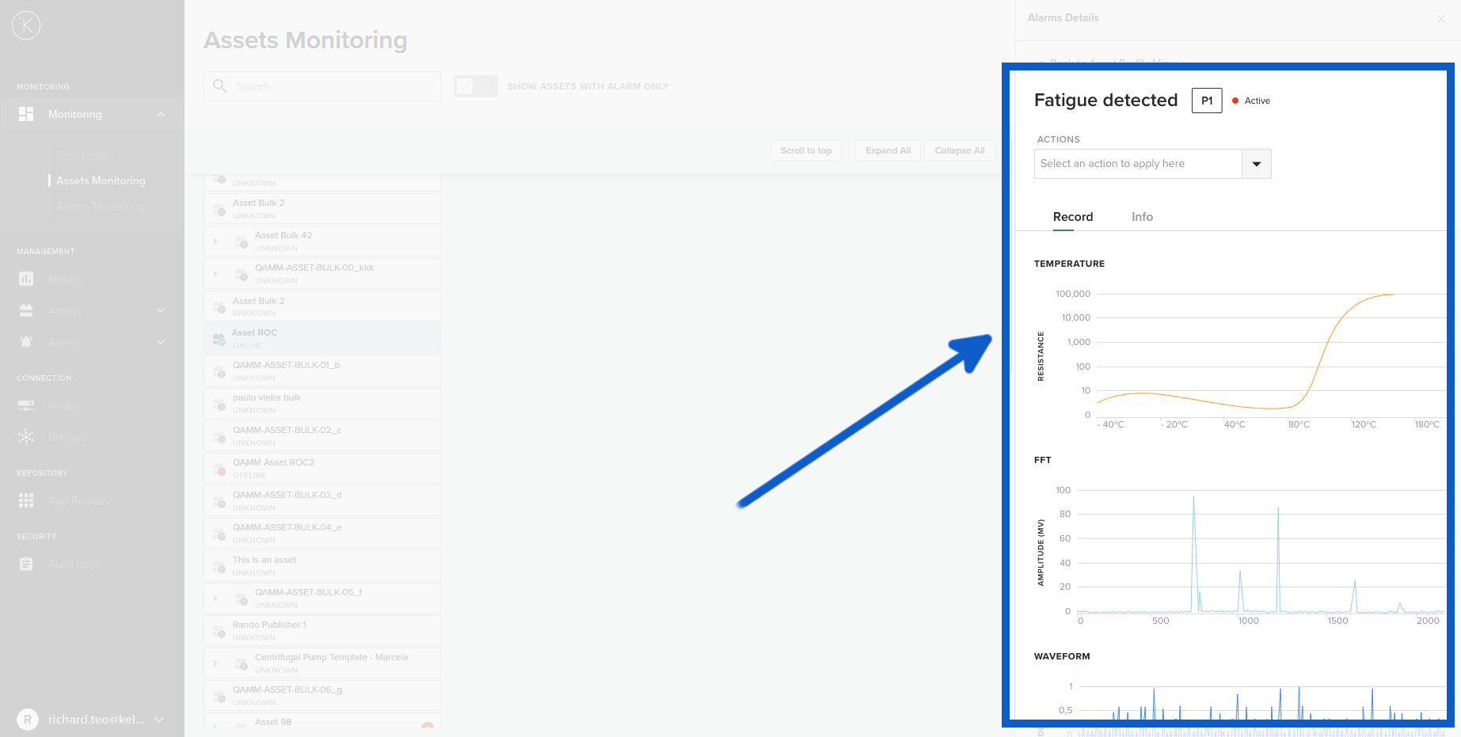Image resolution: width=1461 pixels, height=737 pixels.
Task: Collapse the Monitoring menu chevron
Action: pyautogui.click(x=161, y=114)
